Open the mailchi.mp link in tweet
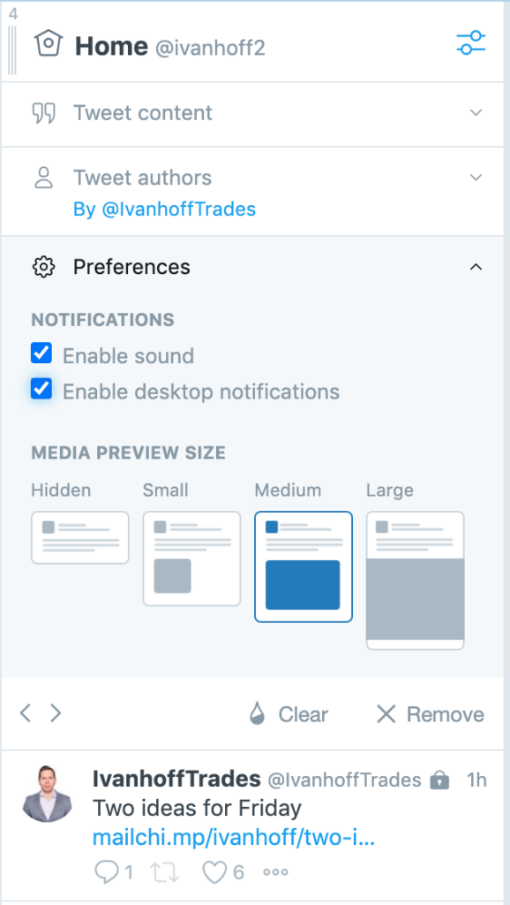This screenshot has height=905, width=510. pos(234,838)
